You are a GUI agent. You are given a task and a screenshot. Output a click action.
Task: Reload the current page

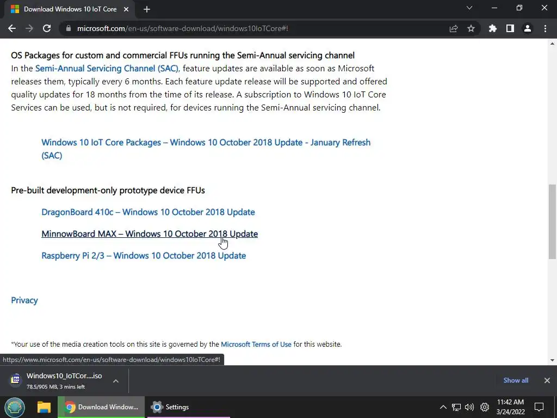click(47, 28)
